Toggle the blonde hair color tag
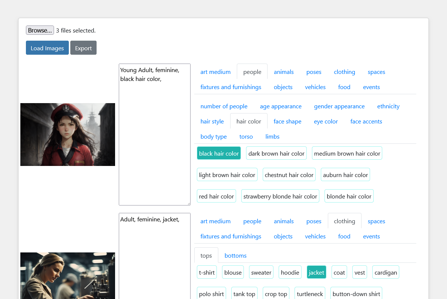Image resolution: width=447 pixels, height=299 pixels. point(349,196)
